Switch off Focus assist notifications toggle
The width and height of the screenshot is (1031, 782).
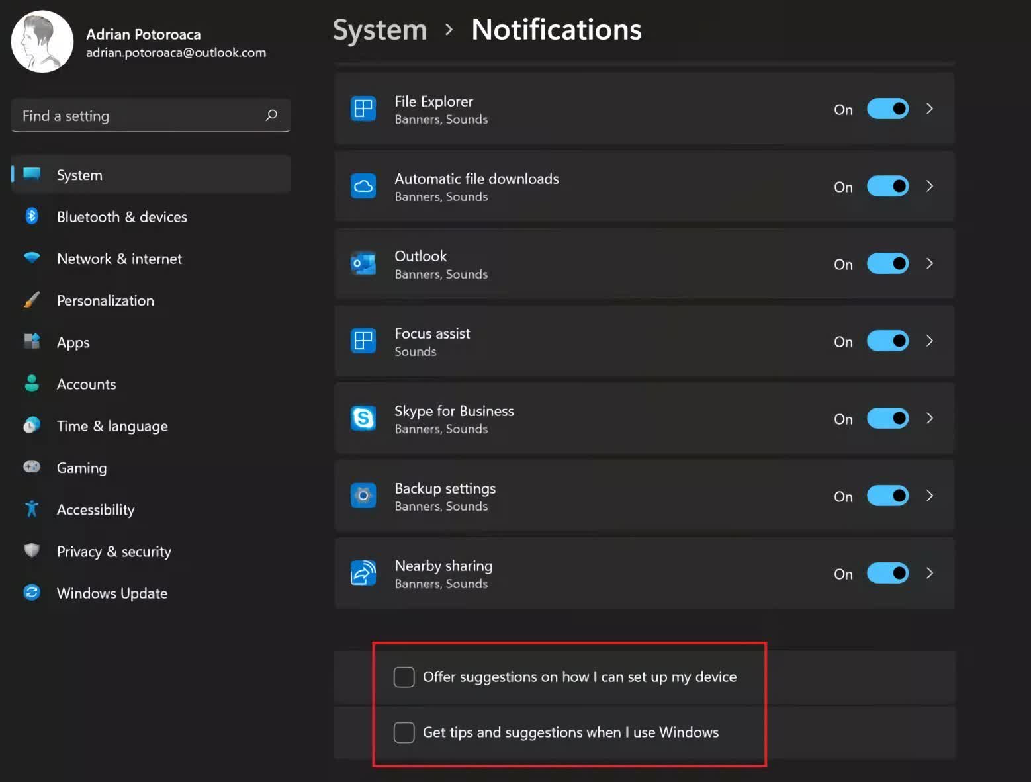[888, 341]
